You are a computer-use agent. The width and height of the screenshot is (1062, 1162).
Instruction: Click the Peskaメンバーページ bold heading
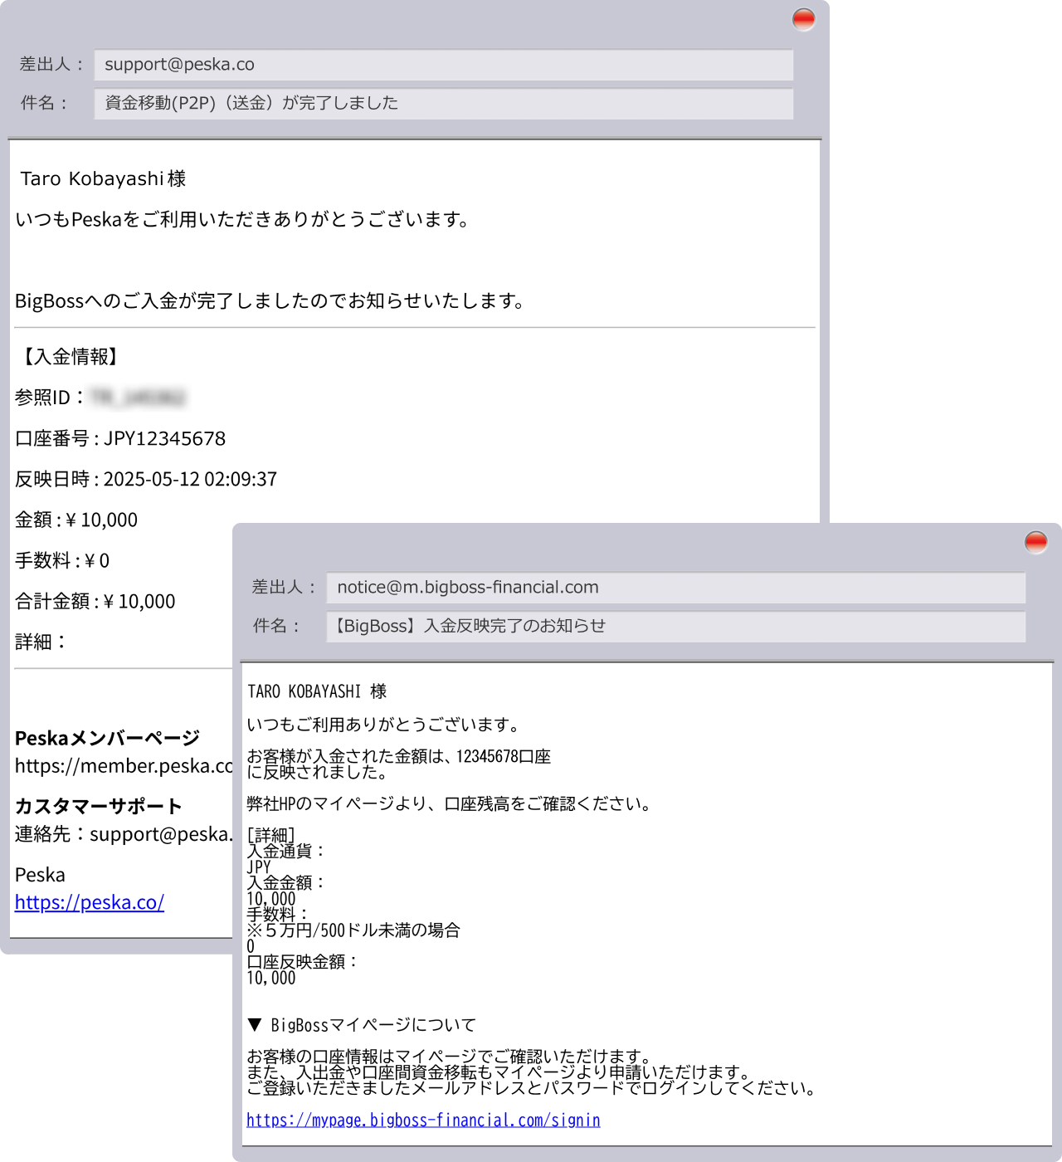(107, 738)
